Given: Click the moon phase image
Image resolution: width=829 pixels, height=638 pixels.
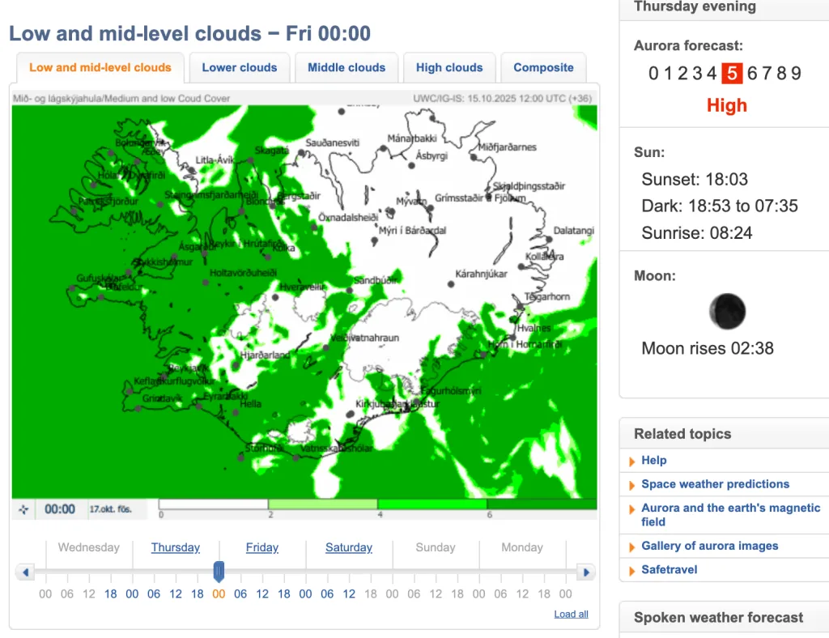Looking at the screenshot, I should pos(726,312).
